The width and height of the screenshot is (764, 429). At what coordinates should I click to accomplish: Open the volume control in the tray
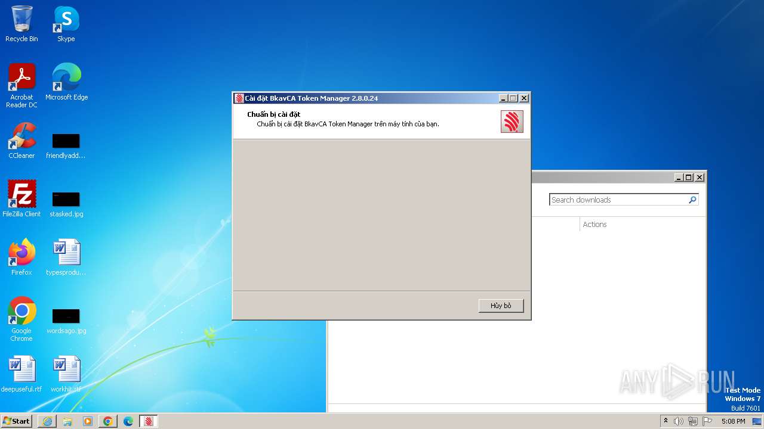point(678,421)
